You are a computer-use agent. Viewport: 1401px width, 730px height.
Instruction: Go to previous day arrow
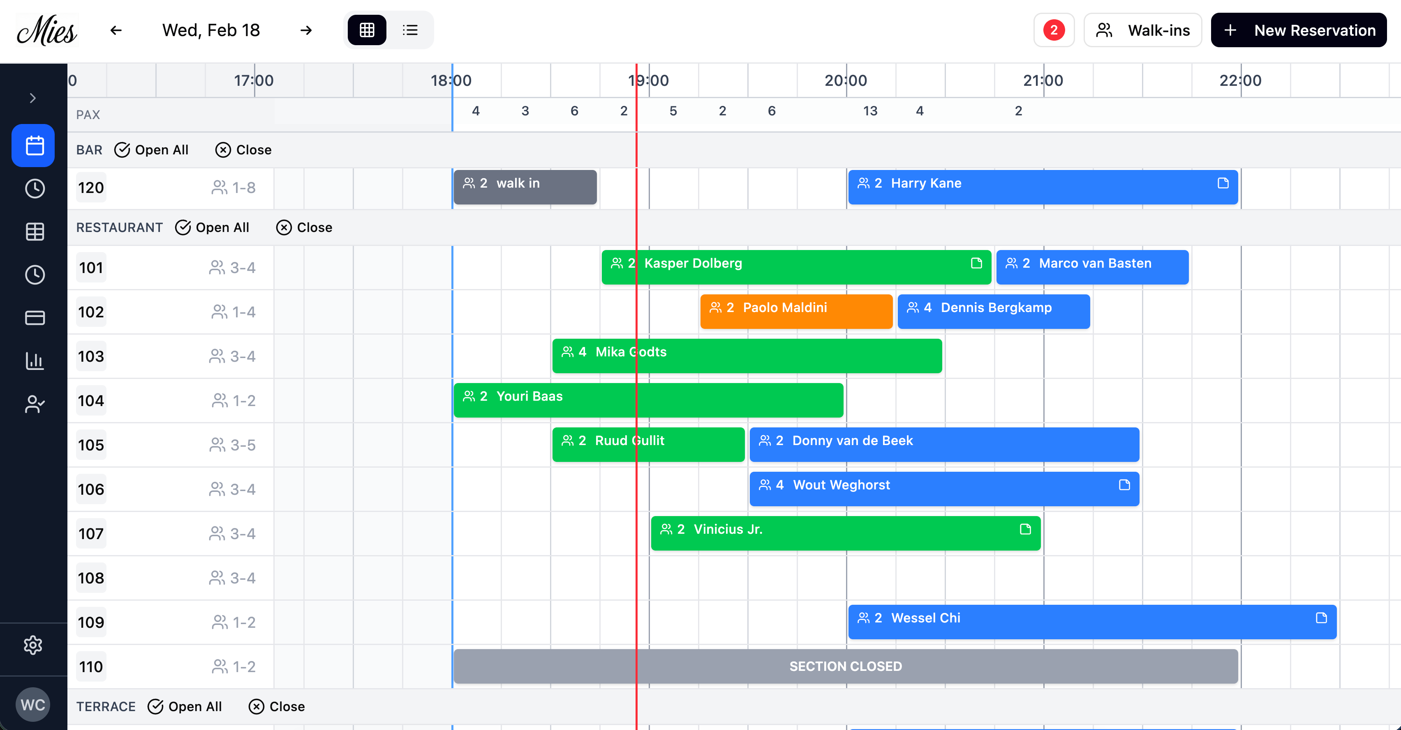(116, 30)
